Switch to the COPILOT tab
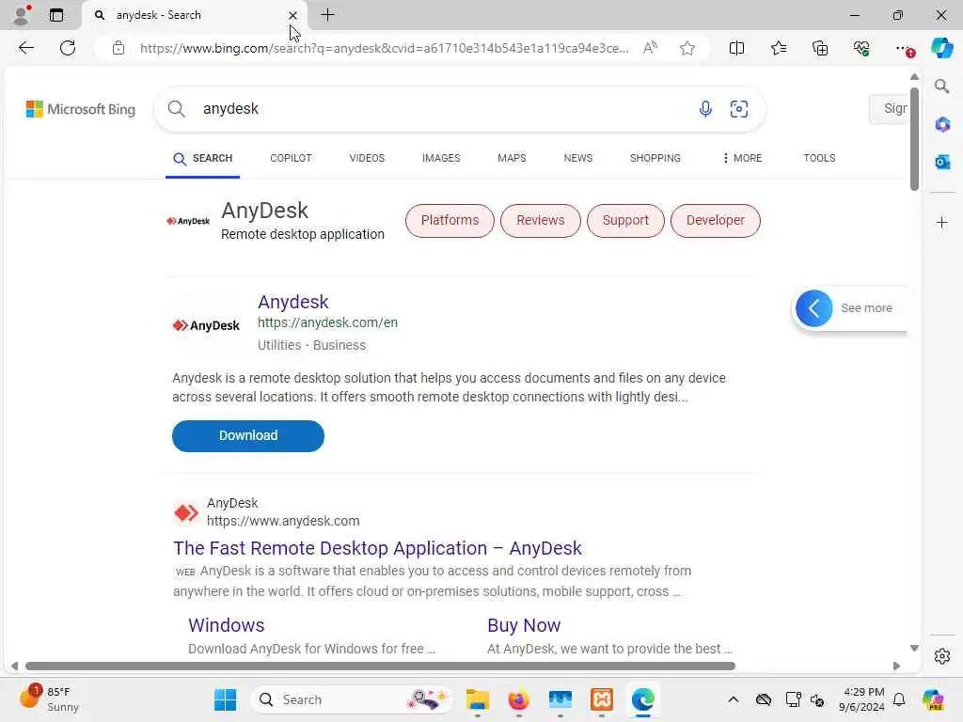 click(x=292, y=158)
